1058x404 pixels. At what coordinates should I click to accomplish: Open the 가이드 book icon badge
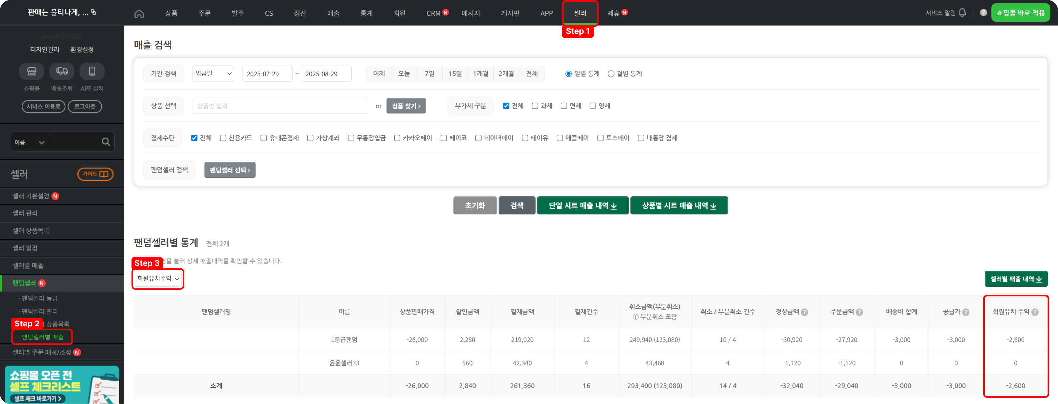pyautogui.click(x=95, y=174)
